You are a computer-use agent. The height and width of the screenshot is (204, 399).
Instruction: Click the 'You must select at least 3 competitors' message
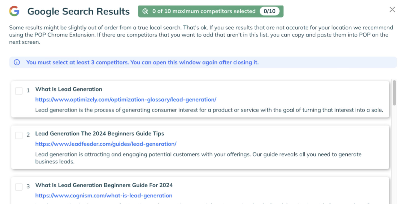point(142,62)
